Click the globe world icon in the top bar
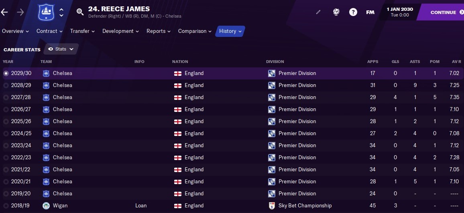464x213 pixels. pos(336,12)
